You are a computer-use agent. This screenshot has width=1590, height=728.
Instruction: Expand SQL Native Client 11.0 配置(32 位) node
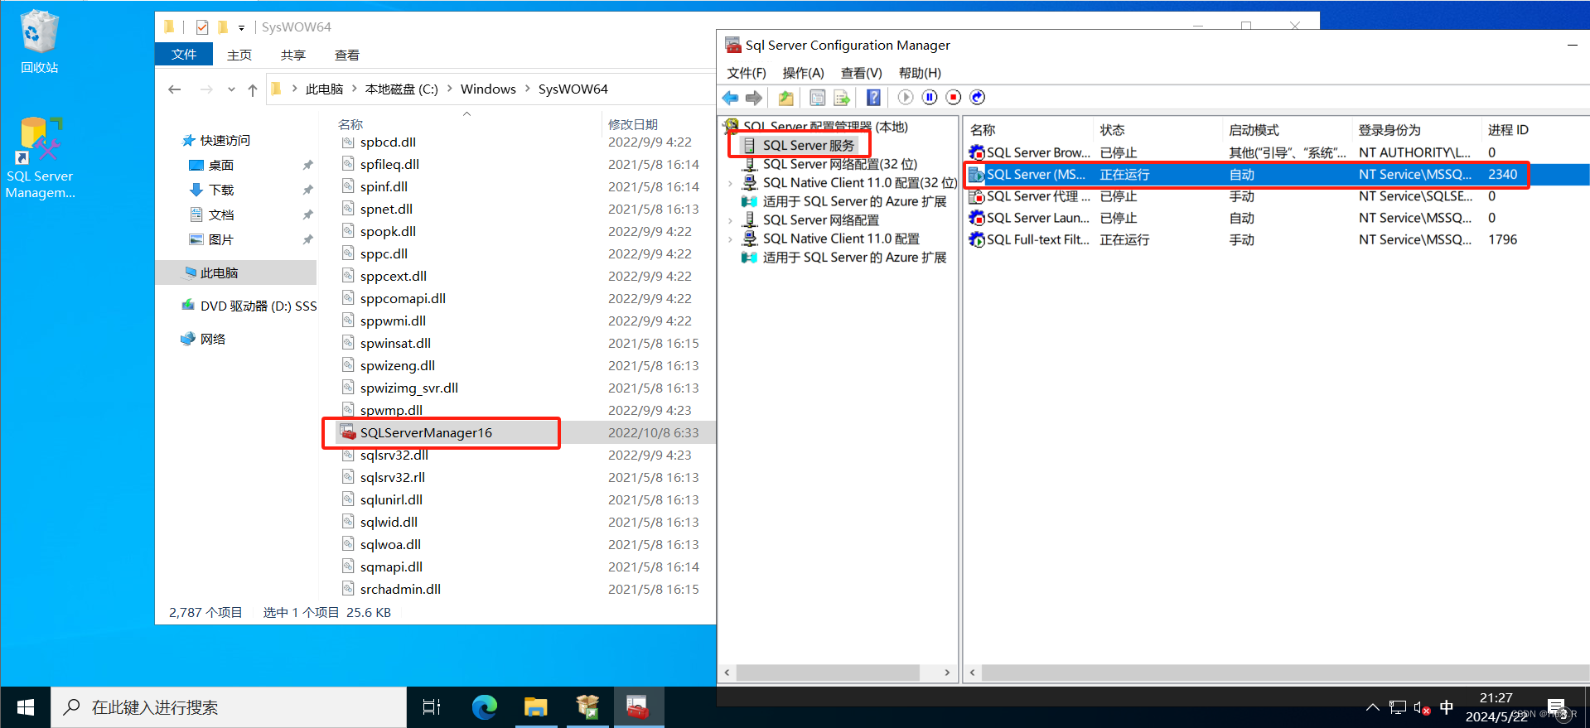click(730, 183)
